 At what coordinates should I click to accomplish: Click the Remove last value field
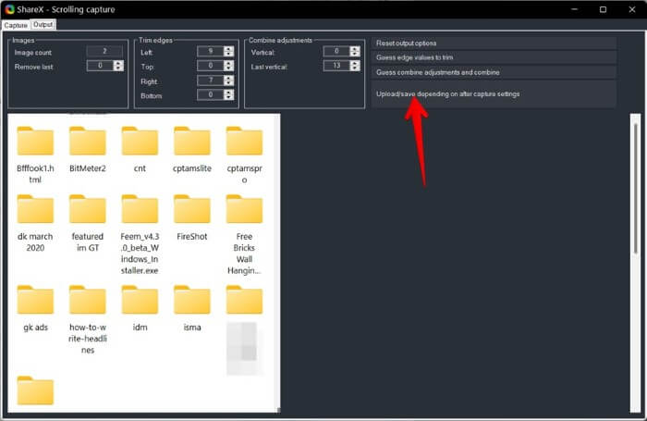pos(100,66)
